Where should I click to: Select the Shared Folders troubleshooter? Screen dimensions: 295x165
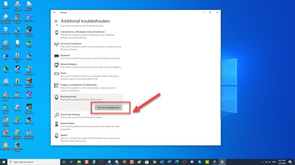coord(88,126)
